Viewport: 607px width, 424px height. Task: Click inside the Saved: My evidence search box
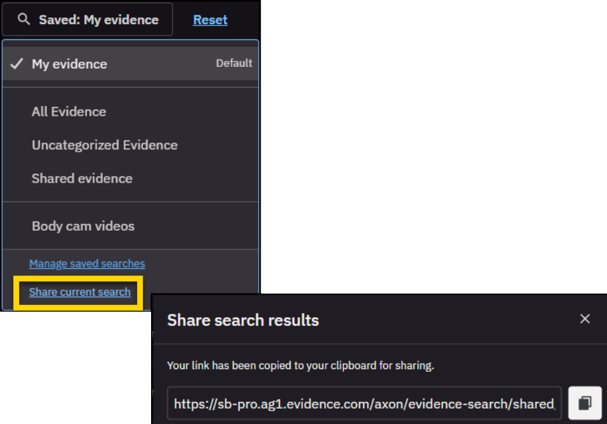87,19
